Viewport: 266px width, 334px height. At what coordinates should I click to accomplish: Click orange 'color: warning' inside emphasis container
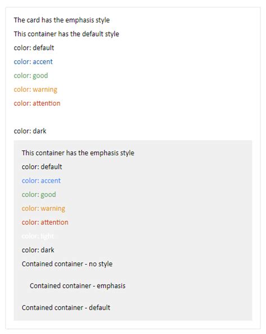click(x=43, y=208)
